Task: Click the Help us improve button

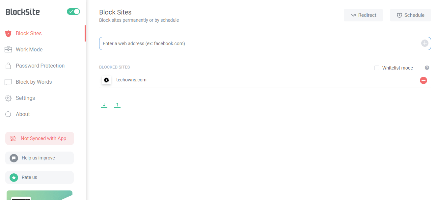Action: [x=40, y=158]
